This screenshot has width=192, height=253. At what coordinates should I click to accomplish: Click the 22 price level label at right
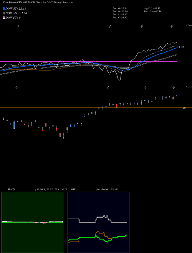click(184, 108)
